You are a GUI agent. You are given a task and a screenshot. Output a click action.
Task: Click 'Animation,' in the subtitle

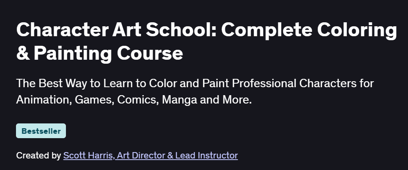(44, 100)
